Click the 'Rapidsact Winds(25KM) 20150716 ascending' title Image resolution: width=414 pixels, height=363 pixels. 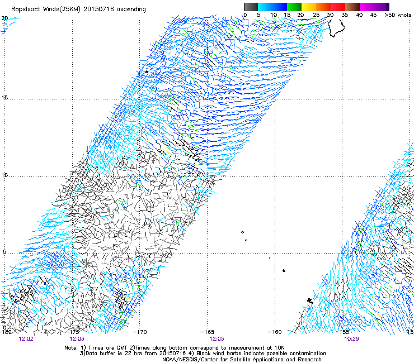[x=78, y=9]
